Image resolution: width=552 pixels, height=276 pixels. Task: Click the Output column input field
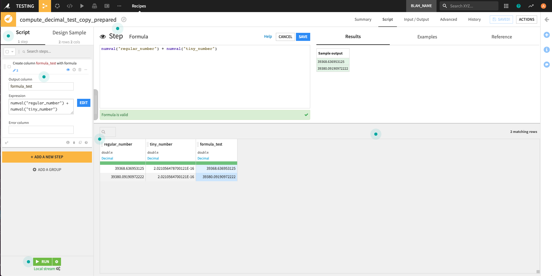pos(41,86)
